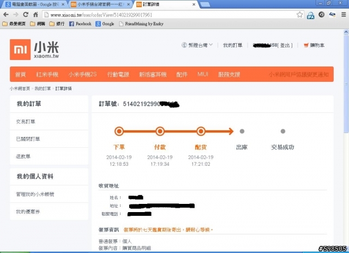The image size is (349, 253).
Task: Go to the browser Home icon
Action: [x=35, y=15]
